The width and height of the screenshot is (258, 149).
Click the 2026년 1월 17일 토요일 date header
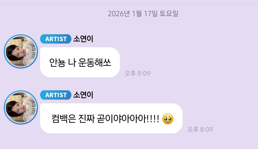(143, 14)
